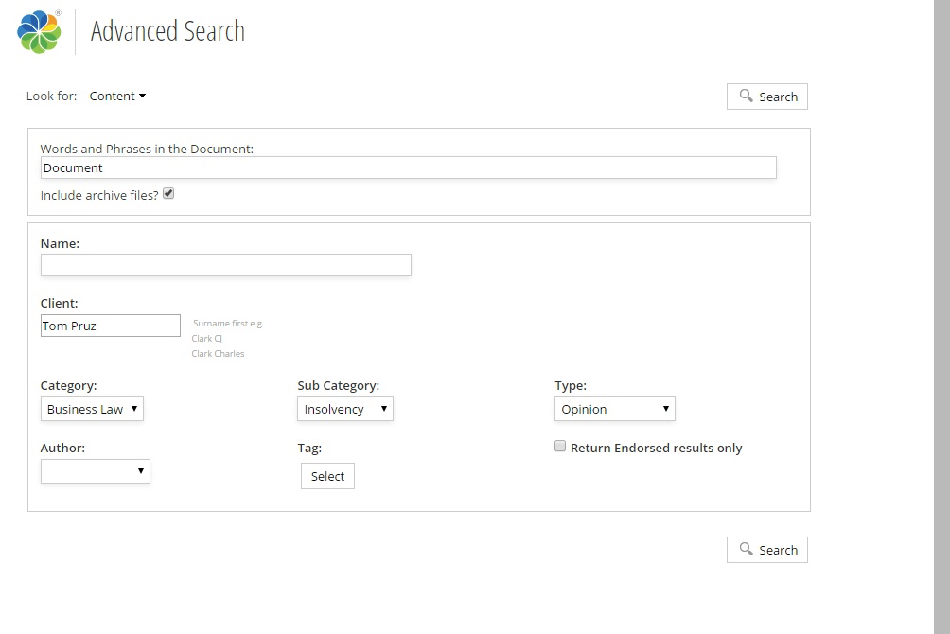This screenshot has width=950, height=634.
Task: Open the empty Author dropdown
Action: click(x=96, y=471)
